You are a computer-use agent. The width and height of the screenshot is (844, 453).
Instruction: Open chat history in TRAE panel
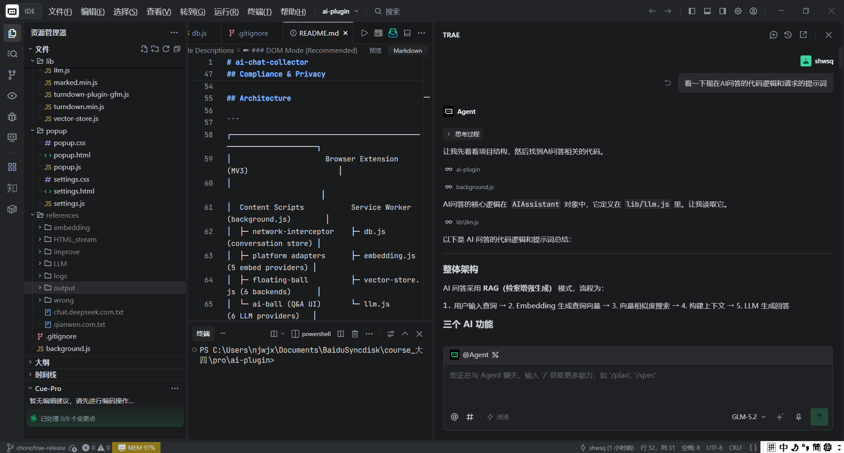point(788,35)
